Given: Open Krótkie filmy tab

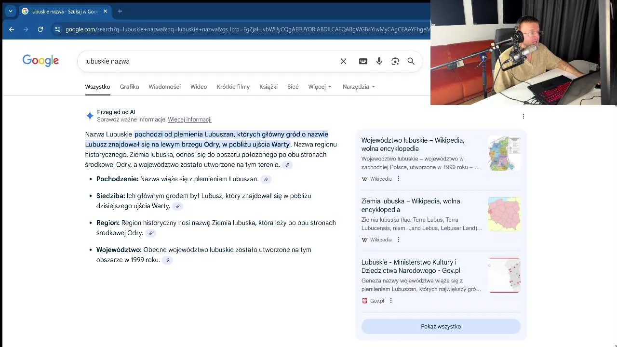Looking at the screenshot, I should 233,87.
